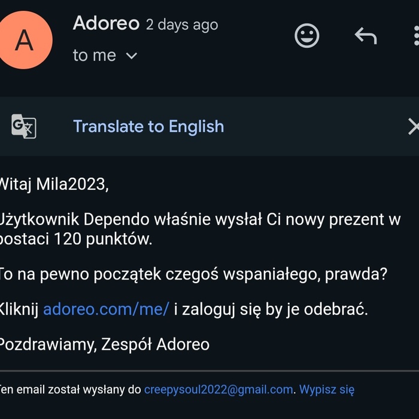This screenshot has width=419, height=419.
Task: Expand recipient details chevron beside to me
Action: [x=132, y=56]
